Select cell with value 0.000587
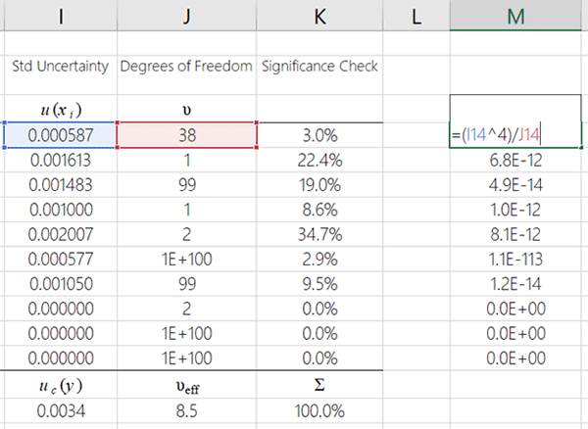588x429 pixels. 61,135
